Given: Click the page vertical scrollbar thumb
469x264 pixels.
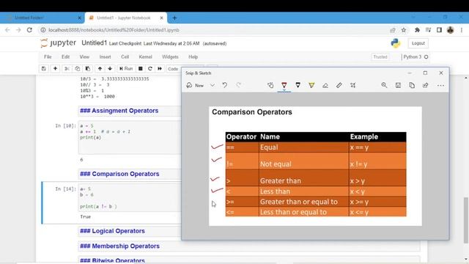Looking at the screenshot, I should tap(466, 220).
